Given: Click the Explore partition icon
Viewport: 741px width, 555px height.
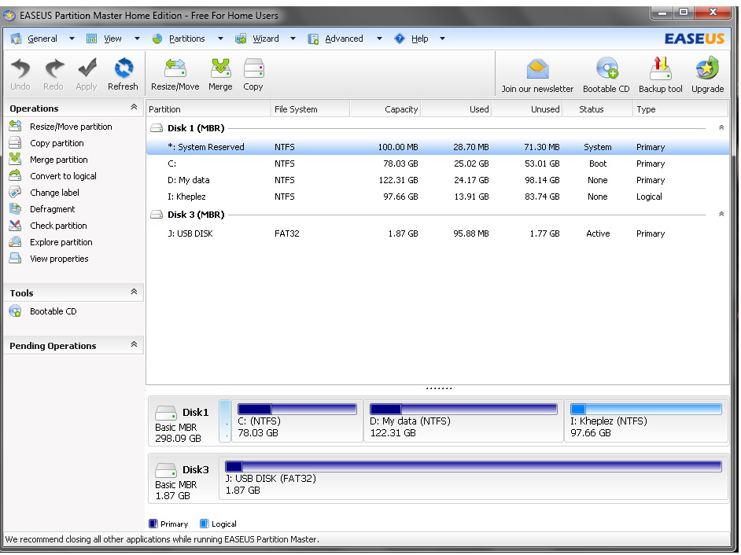Looking at the screenshot, I should pos(15,242).
